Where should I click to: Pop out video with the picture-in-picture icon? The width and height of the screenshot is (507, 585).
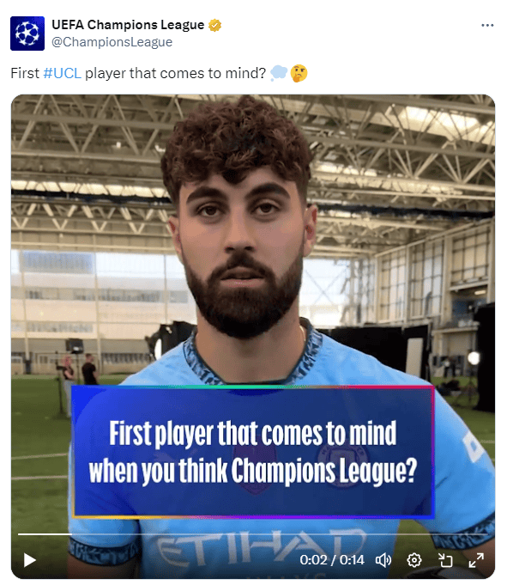444,559
